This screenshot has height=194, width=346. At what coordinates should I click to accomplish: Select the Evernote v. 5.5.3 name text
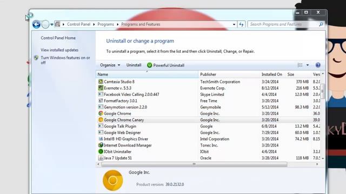pos(118,88)
